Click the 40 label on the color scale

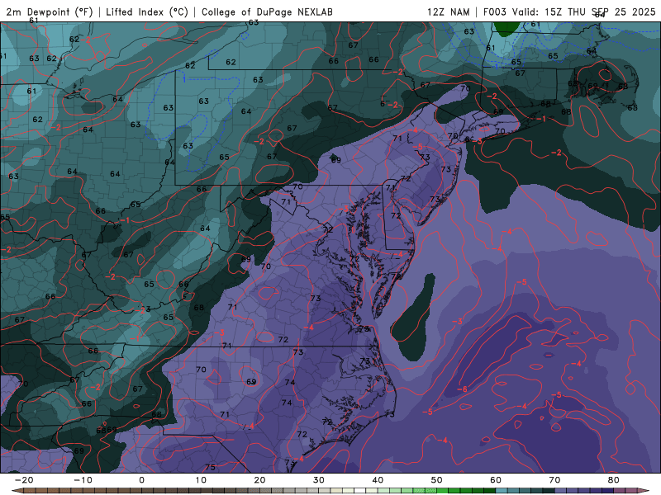378,480
